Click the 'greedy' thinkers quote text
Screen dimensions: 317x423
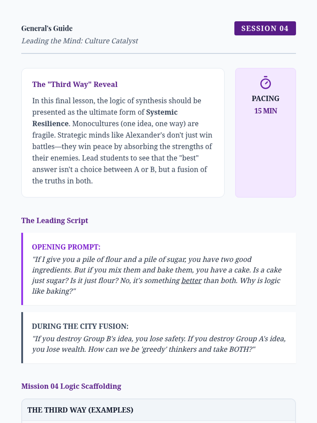159,344
